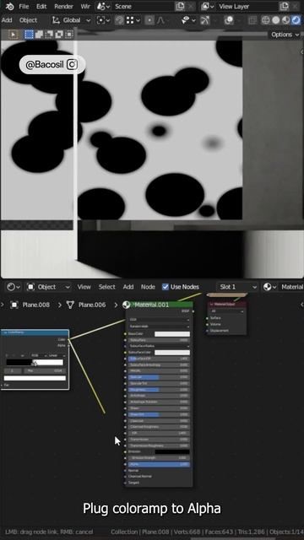The height and width of the screenshot is (540, 304).
Task: Click the ColorRamp white stop color swatch
Action: click(35, 378)
